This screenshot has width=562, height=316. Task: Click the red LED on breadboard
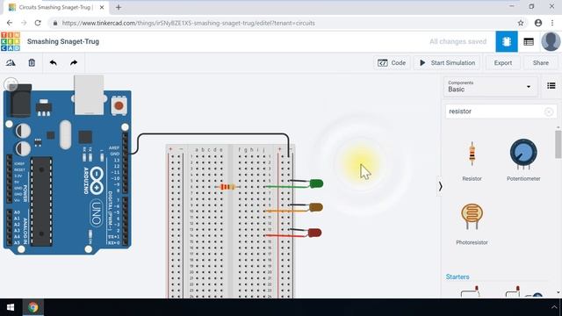tap(314, 233)
